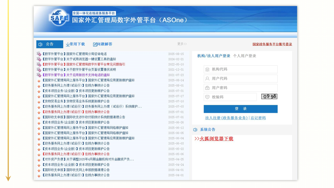Open 国际收支网上申报数据清理公告
The height and width of the screenshot is (188, 334).
[x=76, y=170]
